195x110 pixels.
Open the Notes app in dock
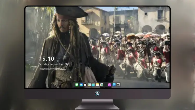97,85
